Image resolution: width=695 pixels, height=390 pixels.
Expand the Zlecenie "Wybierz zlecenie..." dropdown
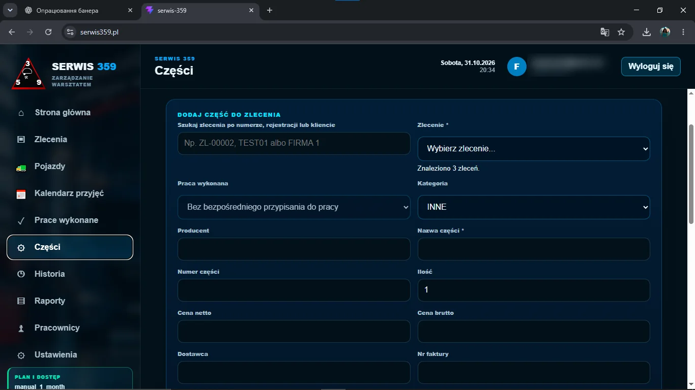[534, 149]
